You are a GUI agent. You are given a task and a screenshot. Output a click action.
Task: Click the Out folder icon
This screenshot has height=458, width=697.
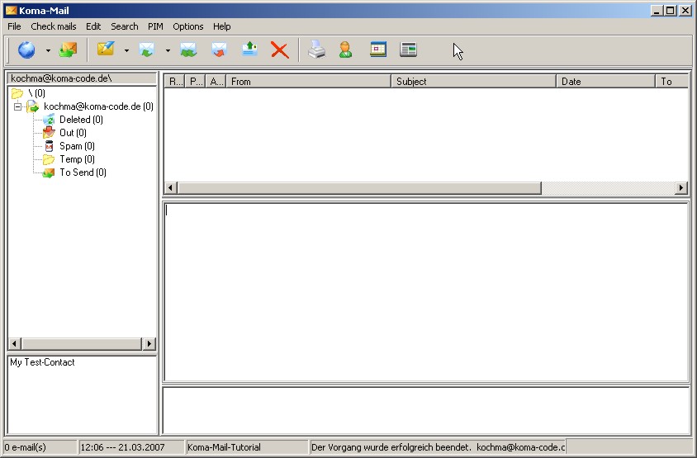(x=49, y=133)
